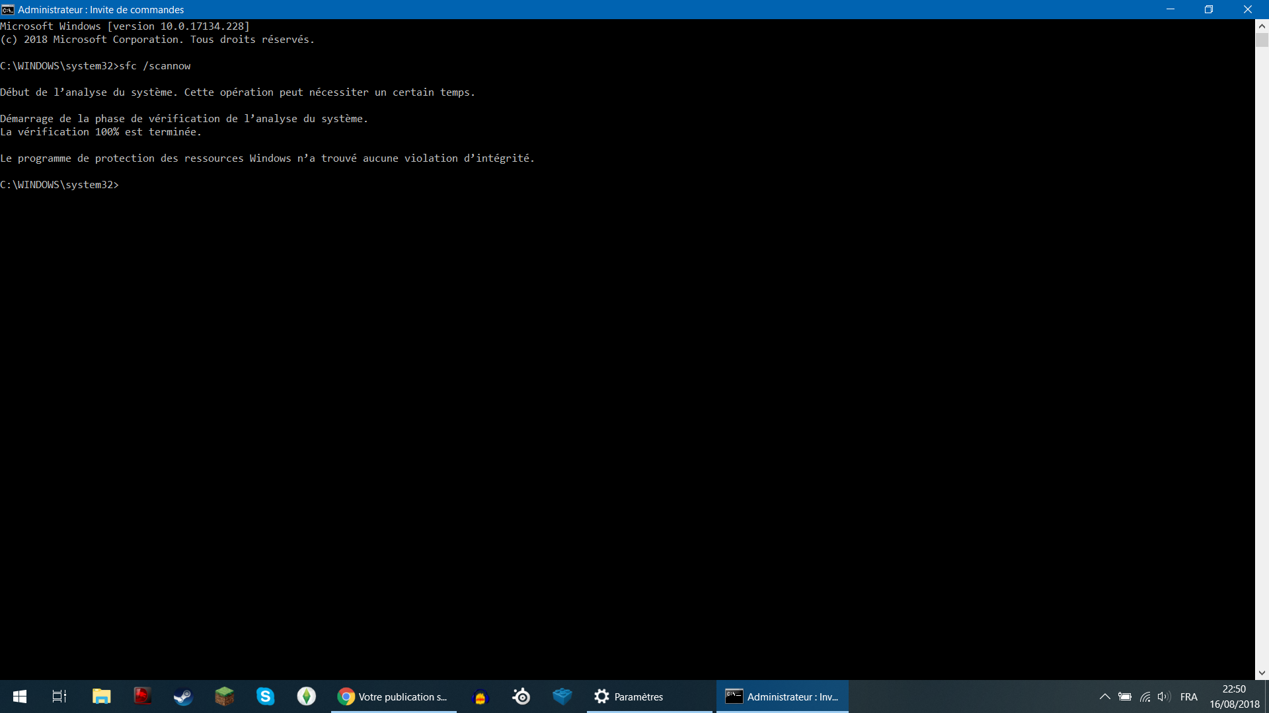Click the scrollbar down arrow

[x=1262, y=673]
